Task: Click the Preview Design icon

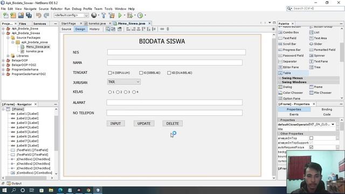Action: click(120, 29)
